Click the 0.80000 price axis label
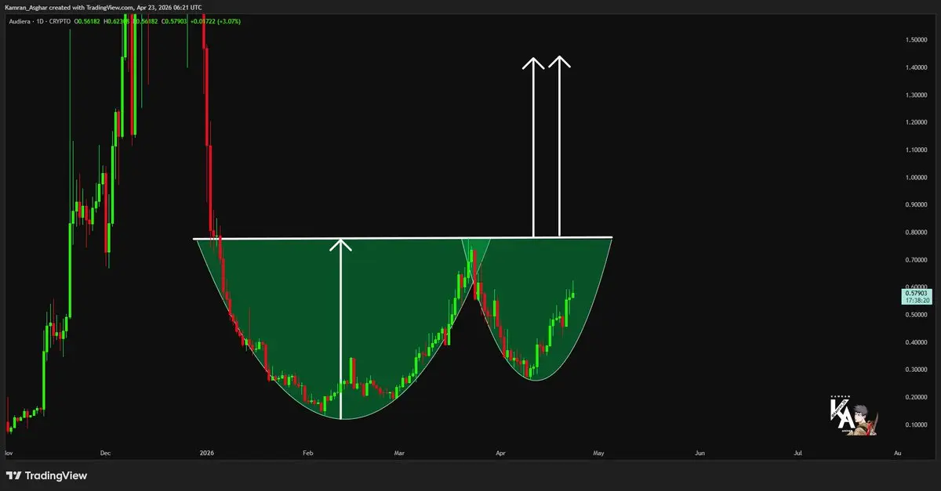The width and height of the screenshot is (941, 491). tap(916, 232)
